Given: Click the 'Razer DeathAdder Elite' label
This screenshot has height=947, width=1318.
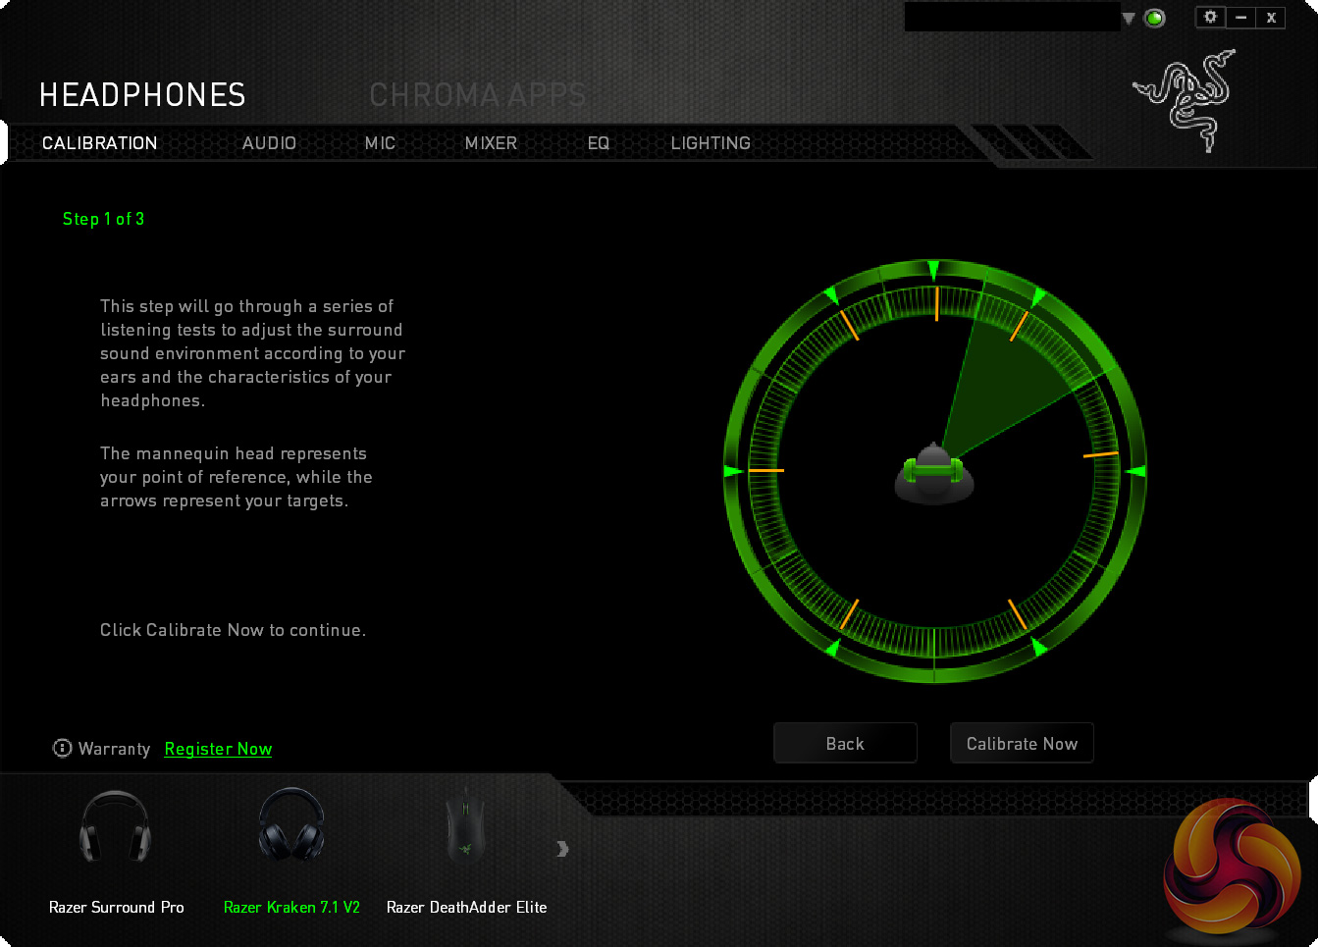Looking at the screenshot, I should tap(467, 907).
